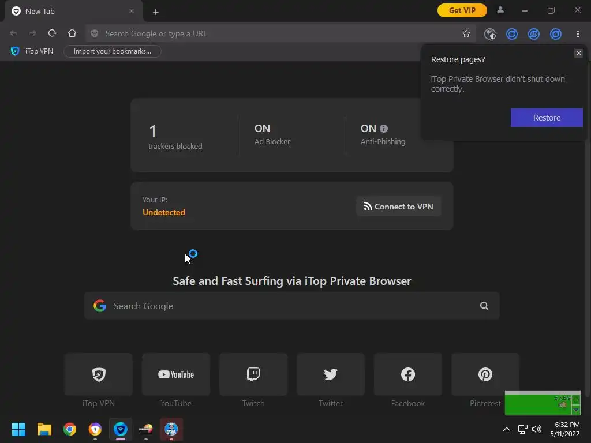Launch Google Chrome from the taskbar
591x443 pixels.
[x=70, y=429]
